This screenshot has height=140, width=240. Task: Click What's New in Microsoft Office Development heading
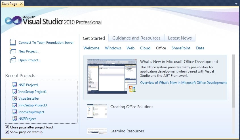click(179, 62)
